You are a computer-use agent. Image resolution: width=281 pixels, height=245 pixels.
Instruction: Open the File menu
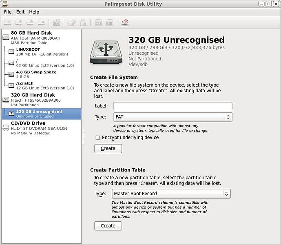8,12
